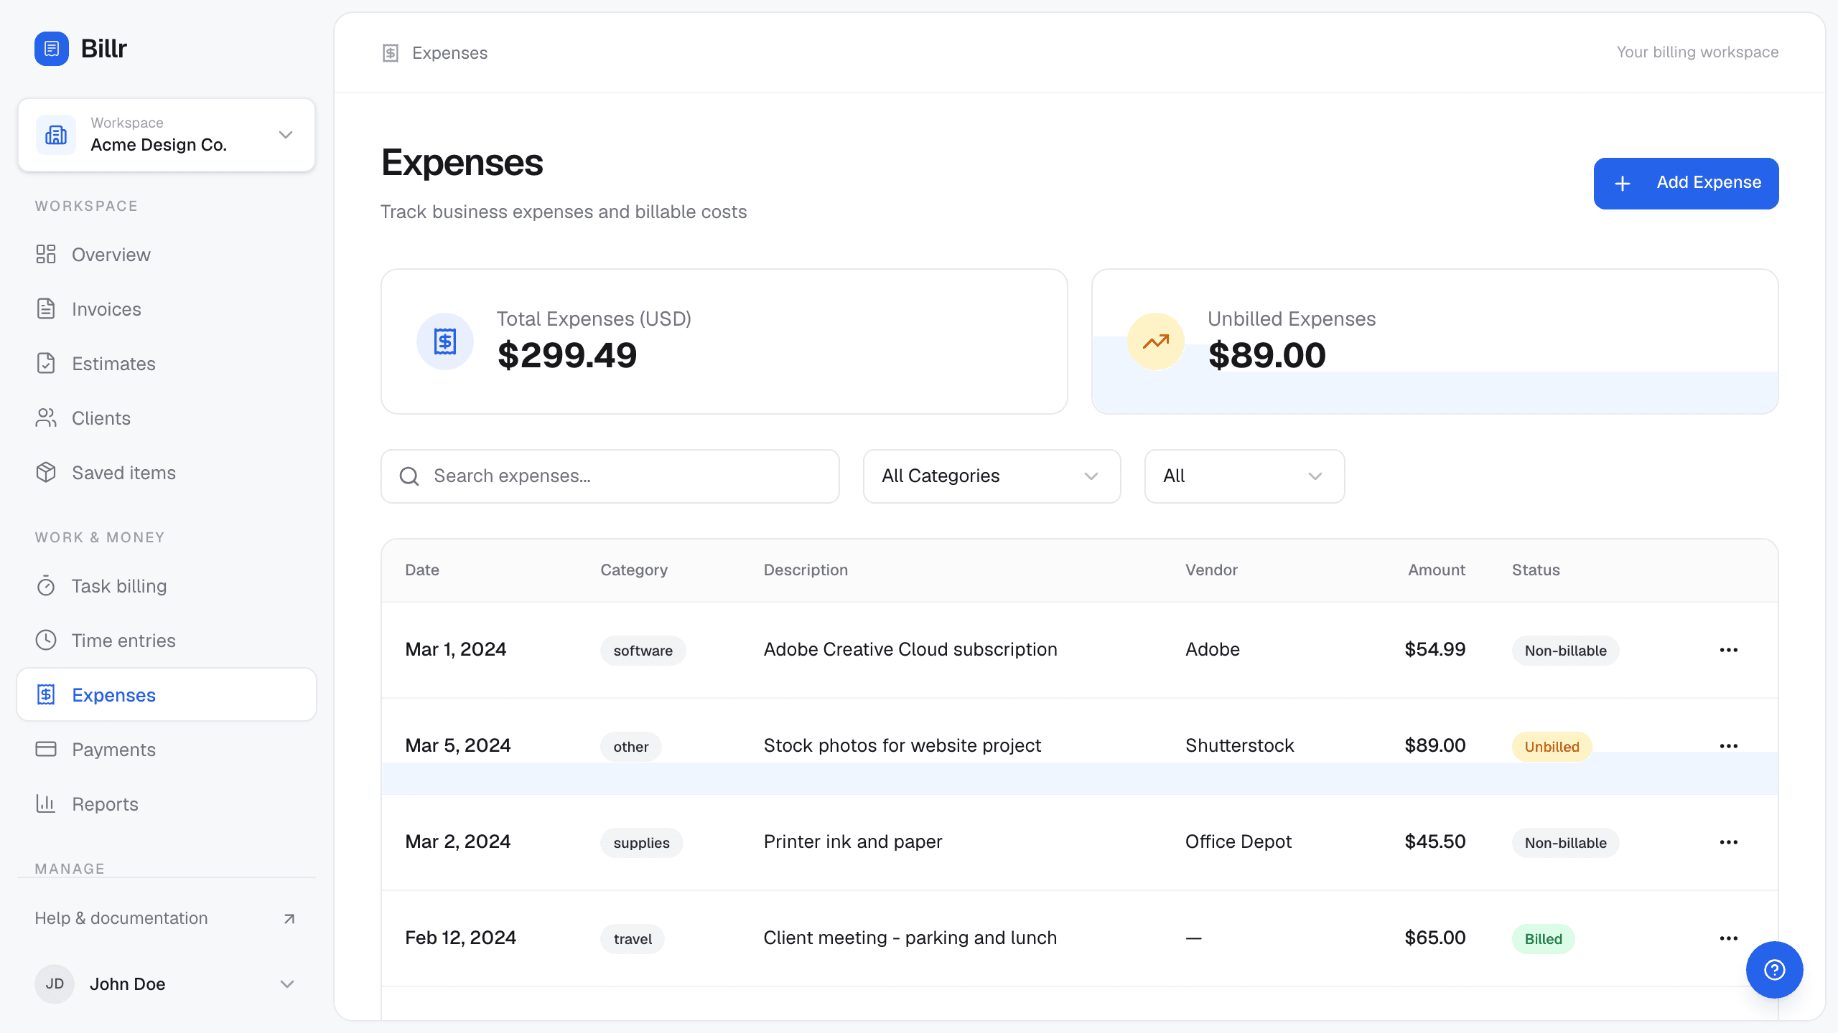The image size is (1838, 1033).
Task: Click the Reports bar chart icon
Action: click(x=46, y=803)
